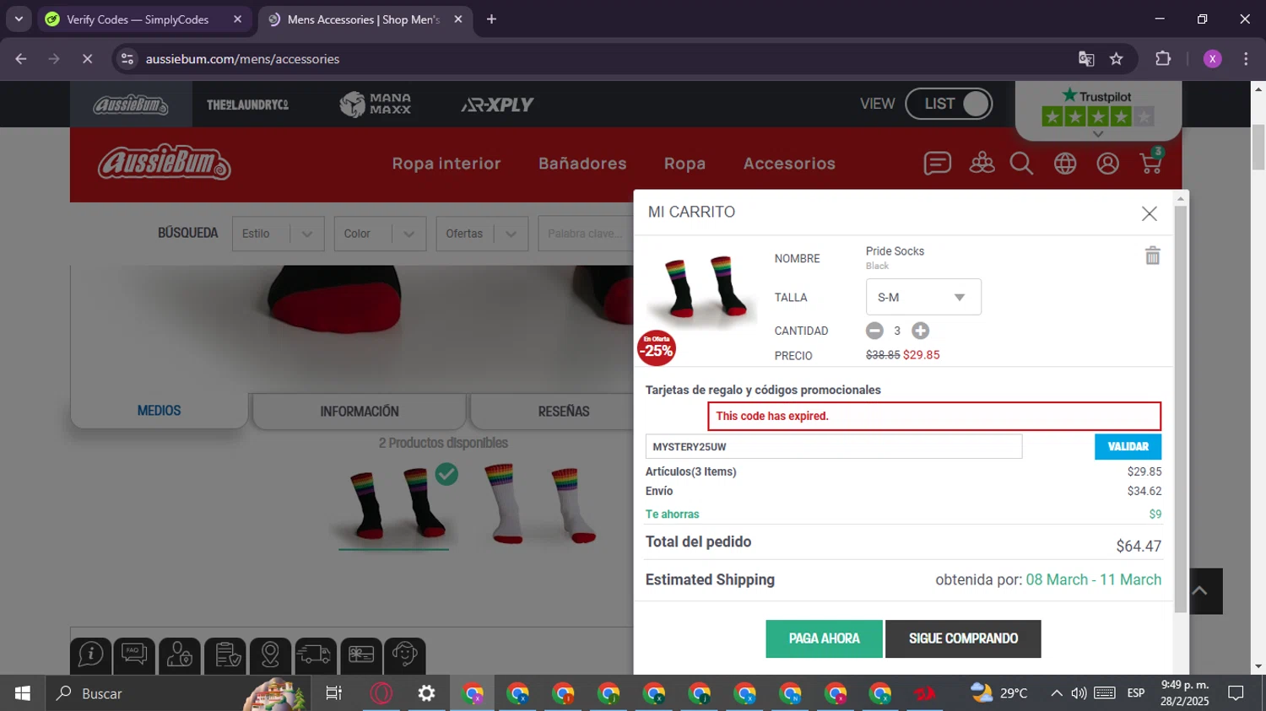Click the promo code input field
This screenshot has width=1266, height=711.
click(834, 447)
